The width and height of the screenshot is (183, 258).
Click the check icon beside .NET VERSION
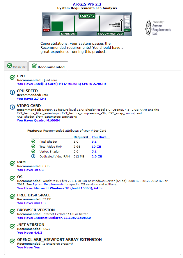[x=12, y=226]
